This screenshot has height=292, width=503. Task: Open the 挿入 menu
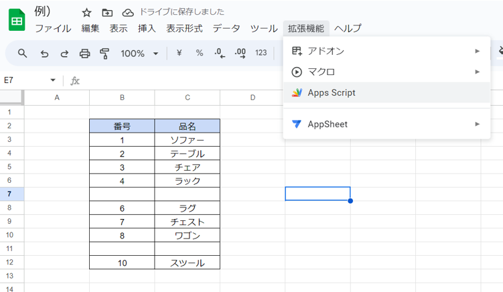coord(147,29)
